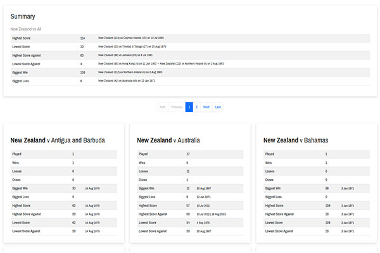Click 'Biggest Loss' label in Australia card
The image size is (380, 253).
coord(147,197)
